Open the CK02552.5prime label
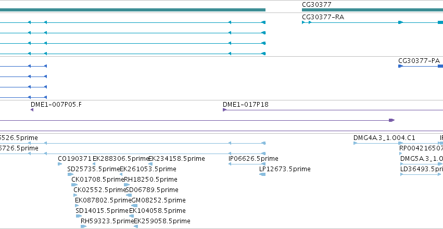Image resolution: width=443 pixels, height=229 pixels. [100, 190]
